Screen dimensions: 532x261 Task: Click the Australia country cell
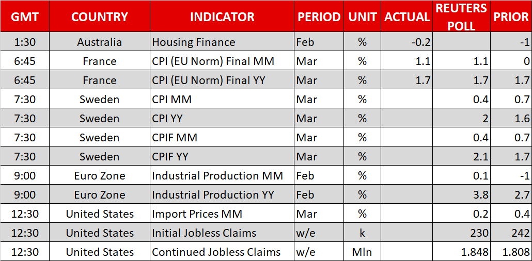(100, 42)
